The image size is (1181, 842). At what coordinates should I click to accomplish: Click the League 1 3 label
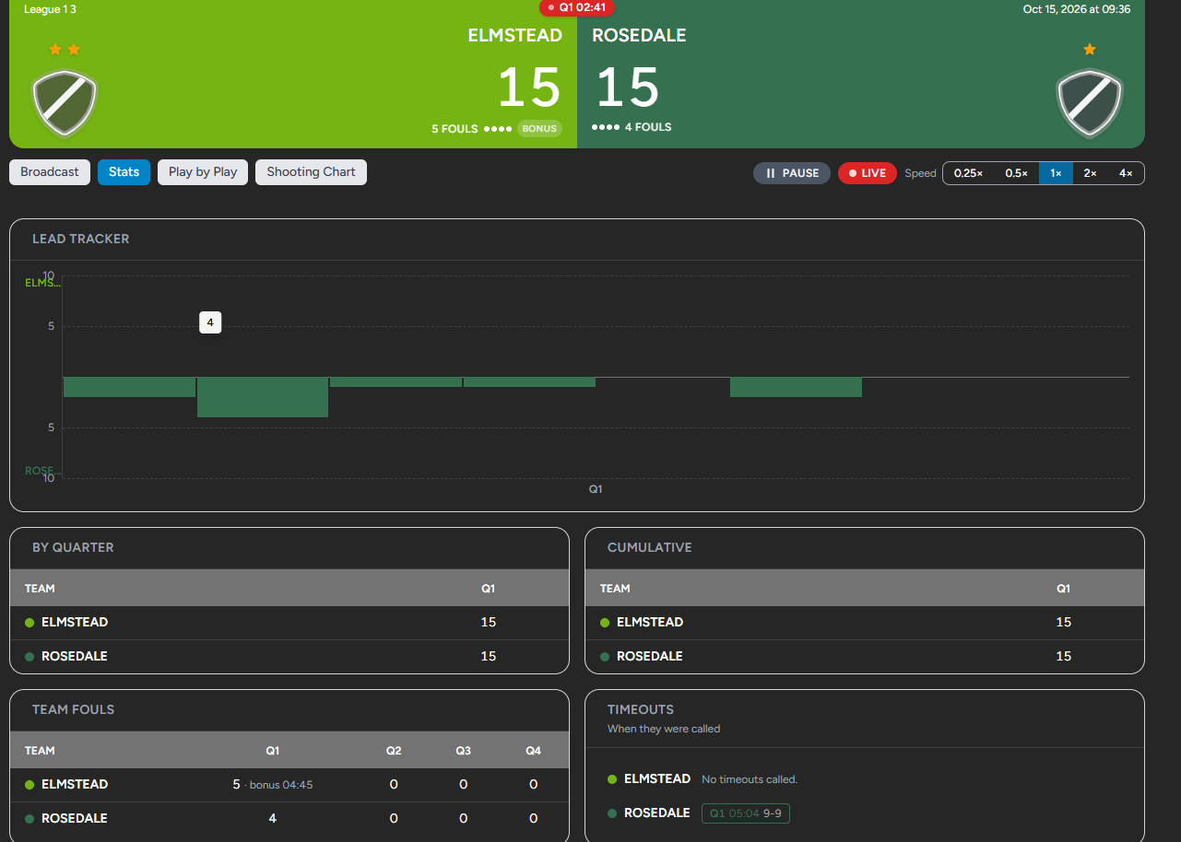click(x=50, y=9)
